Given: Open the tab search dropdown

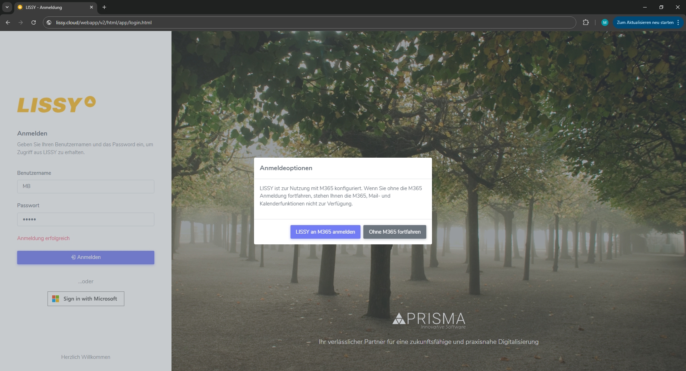Looking at the screenshot, I should click(7, 7).
